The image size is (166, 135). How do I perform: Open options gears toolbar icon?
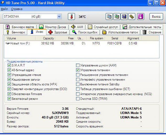click(x=132, y=17)
